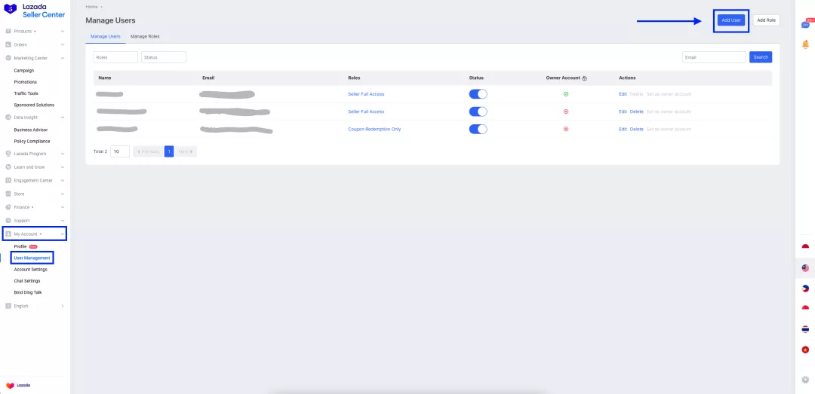Screen dimensions: 815x394
Task: Open the Status filter dropdown
Action: point(164,57)
